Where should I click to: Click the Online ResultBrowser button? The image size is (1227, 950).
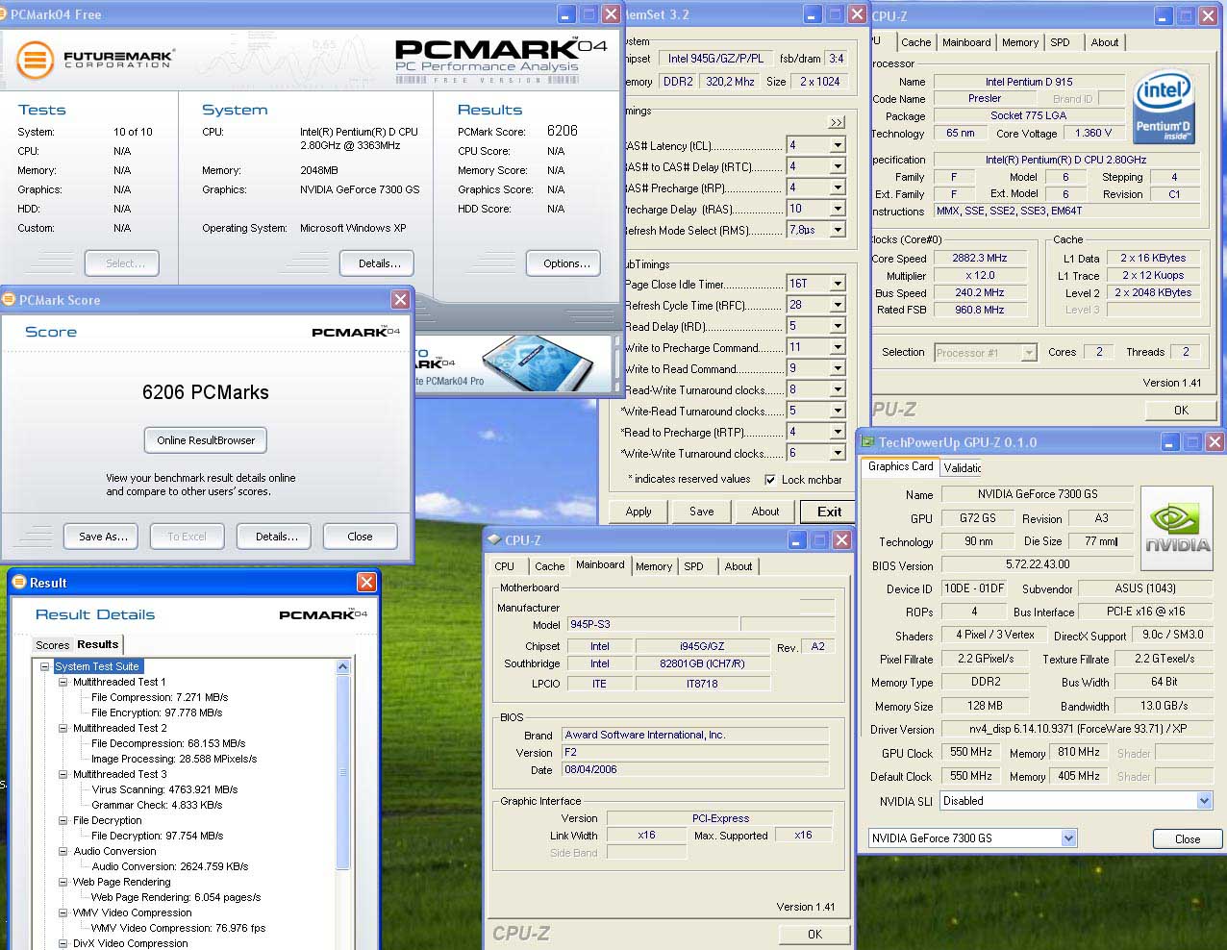[206, 440]
